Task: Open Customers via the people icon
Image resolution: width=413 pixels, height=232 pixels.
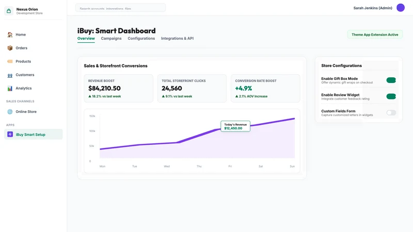Action: 10,75
